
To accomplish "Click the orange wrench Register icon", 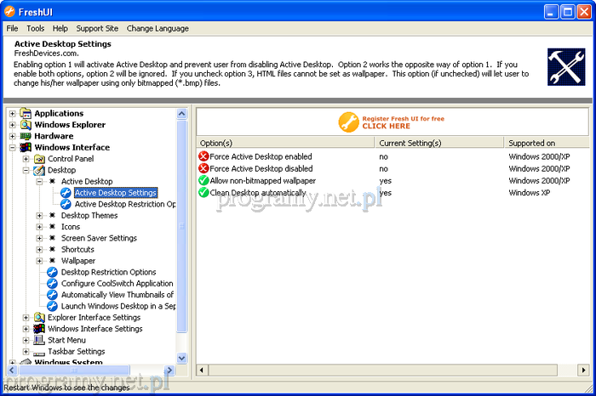I will coord(348,122).
